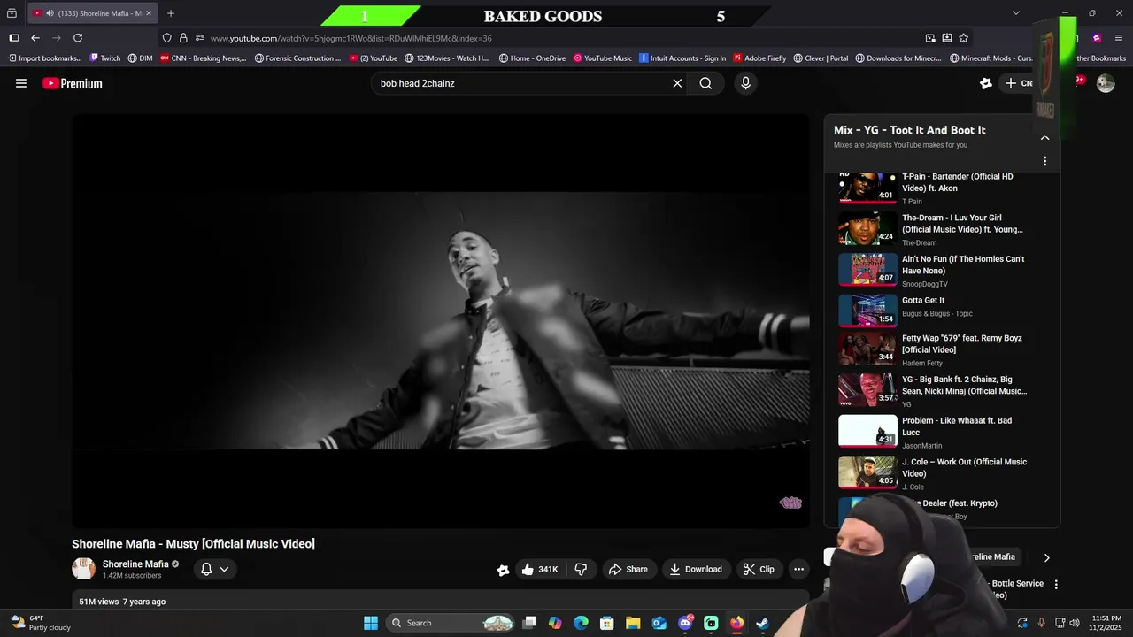Open Import bookmarks item

point(44,58)
